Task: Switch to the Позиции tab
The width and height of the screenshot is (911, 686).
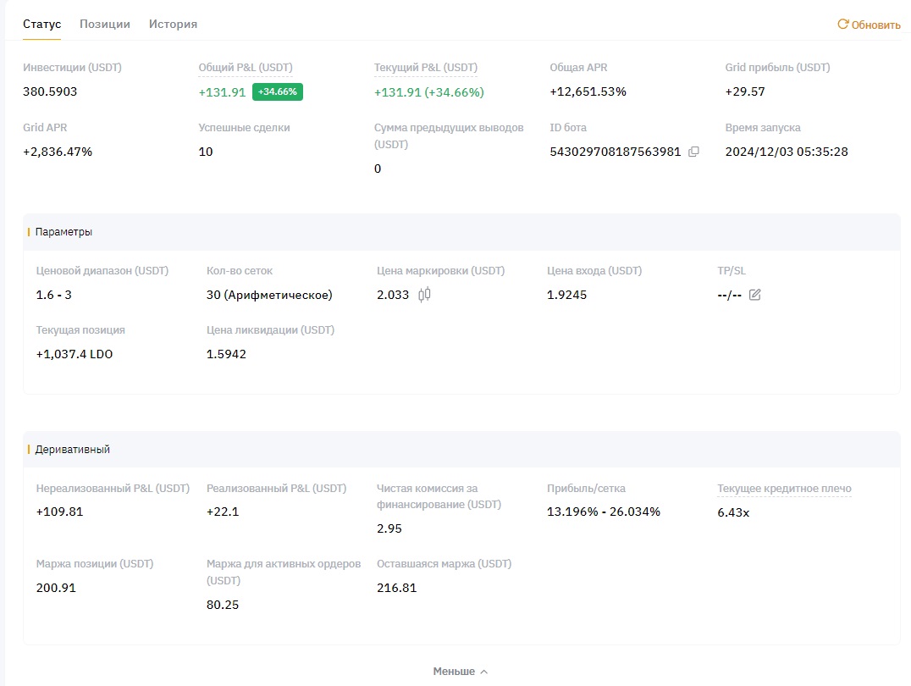Action: [105, 24]
